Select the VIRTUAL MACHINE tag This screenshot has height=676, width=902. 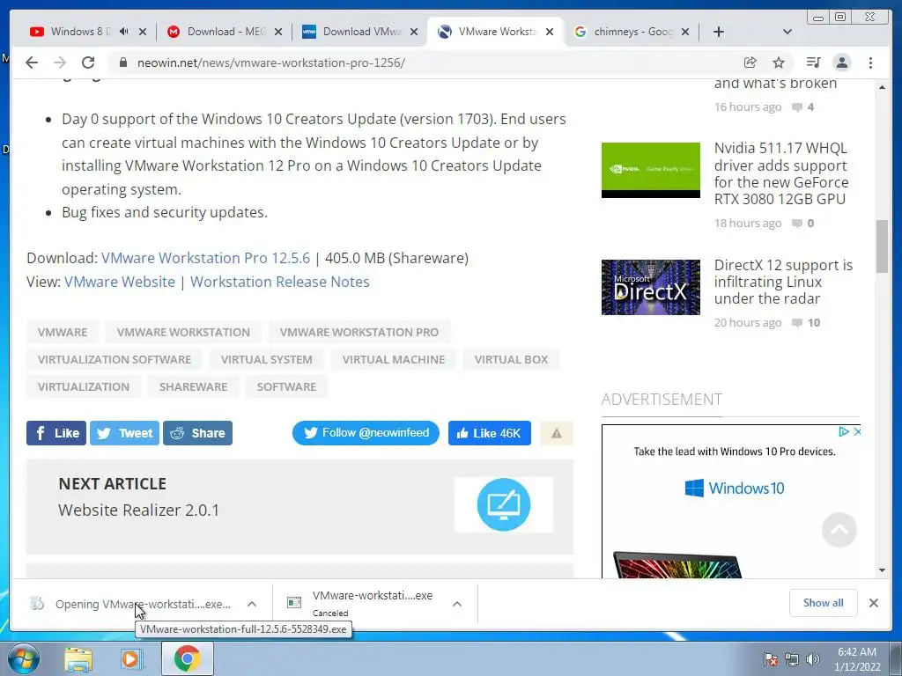tap(394, 359)
